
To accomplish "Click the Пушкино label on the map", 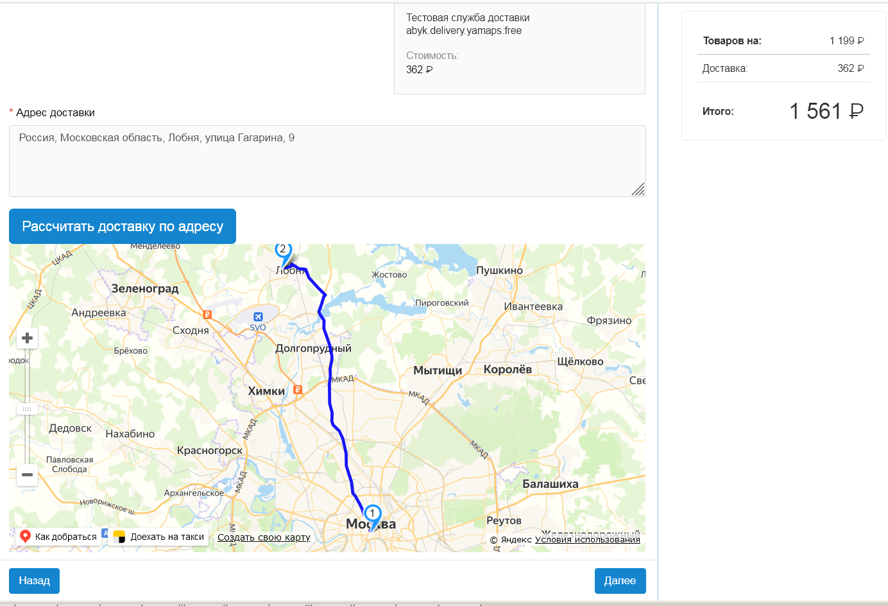I will 499,271.
